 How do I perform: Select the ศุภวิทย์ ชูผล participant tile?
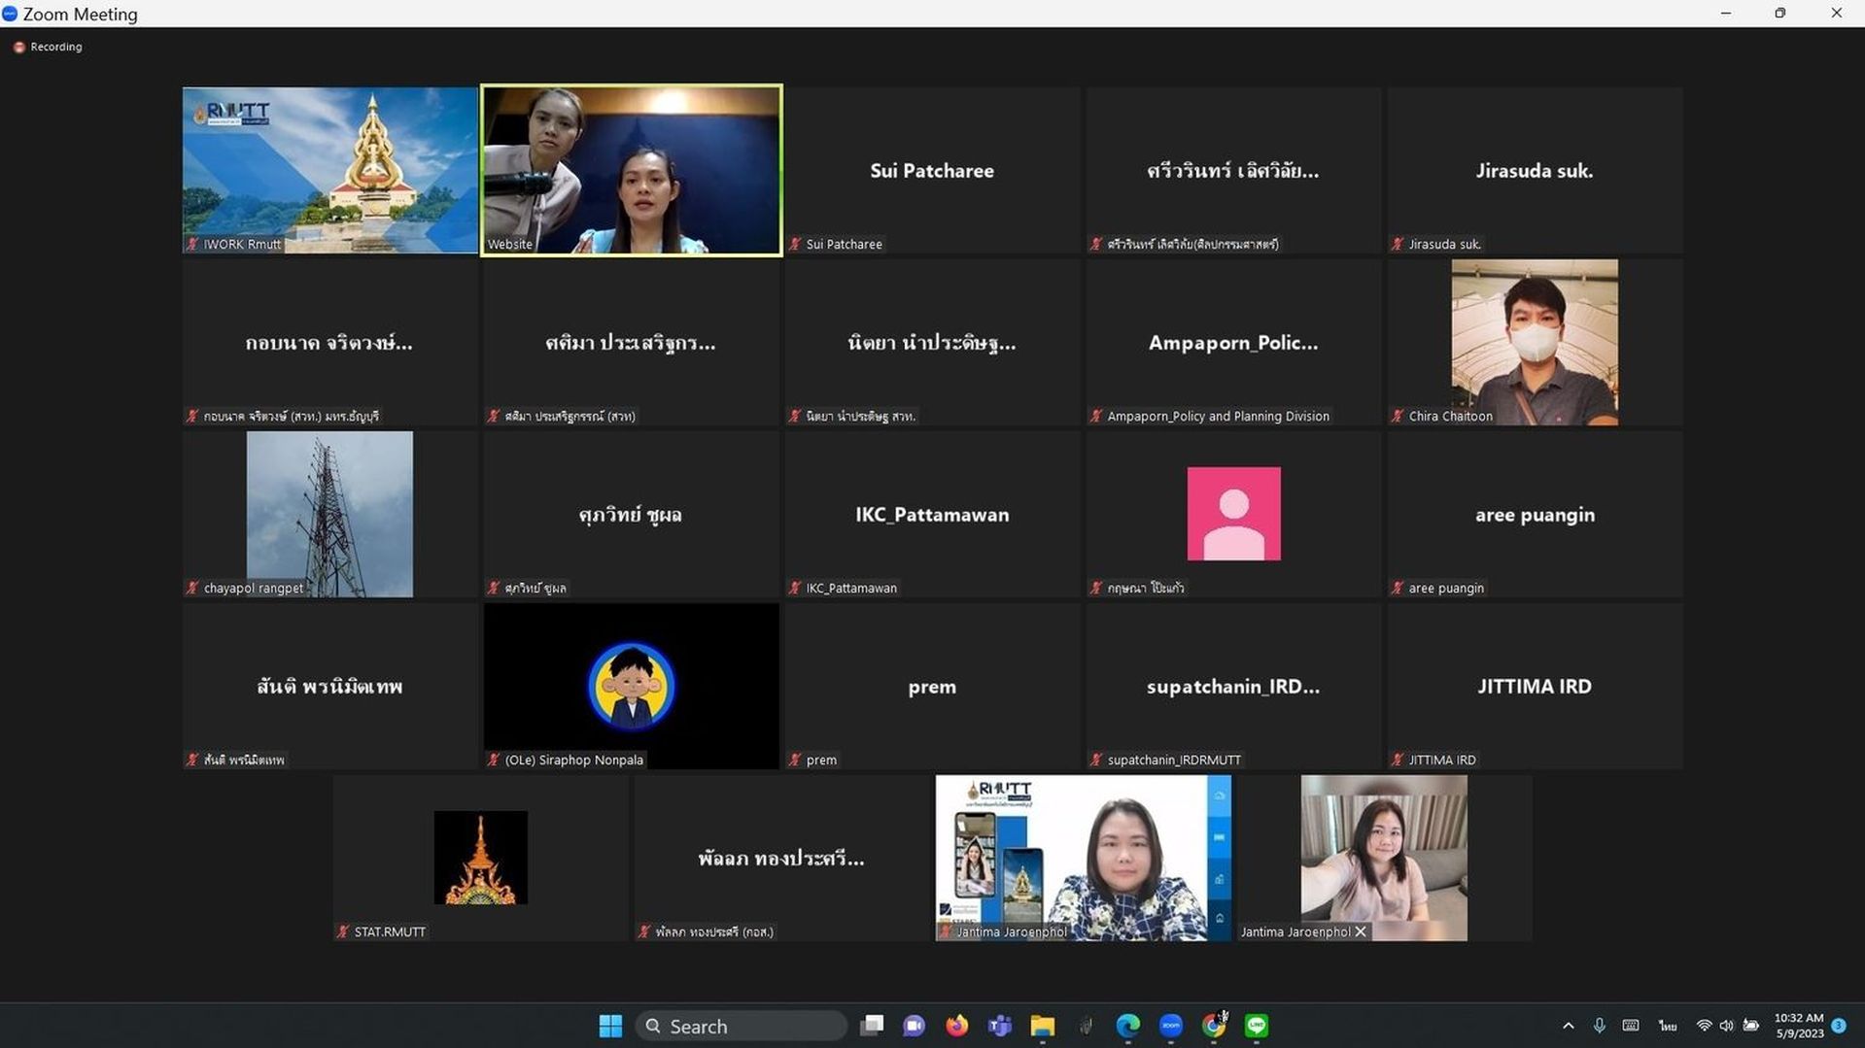[x=631, y=514]
